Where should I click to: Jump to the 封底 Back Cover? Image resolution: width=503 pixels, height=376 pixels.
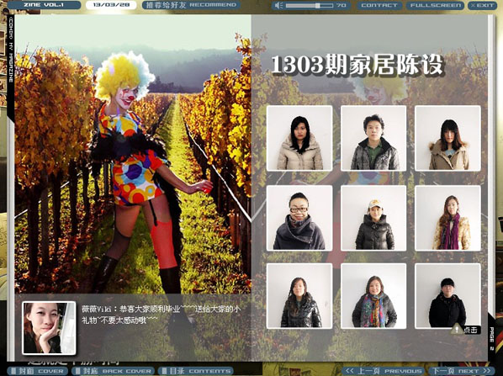[113, 371]
